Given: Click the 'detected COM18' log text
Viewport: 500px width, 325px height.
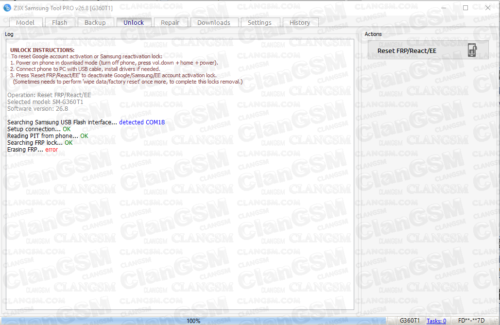Looking at the screenshot, I should [x=142, y=122].
